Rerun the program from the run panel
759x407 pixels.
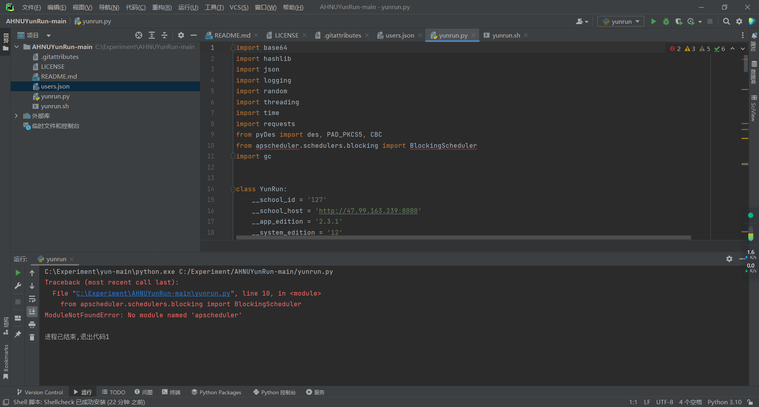[x=17, y=273]
